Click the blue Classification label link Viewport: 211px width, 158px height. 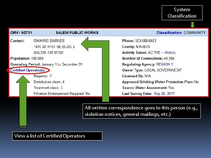169,33
